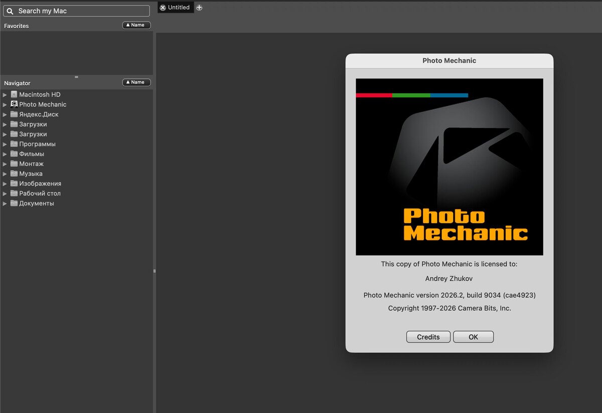Click the 'licensed to' line in dialog
The height and width of the screenshot is (413, 602).
(x=449, y=264)
